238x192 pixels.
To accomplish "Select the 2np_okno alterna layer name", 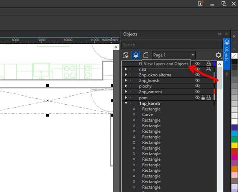I will pyautogui.click(x=155, y=75).
